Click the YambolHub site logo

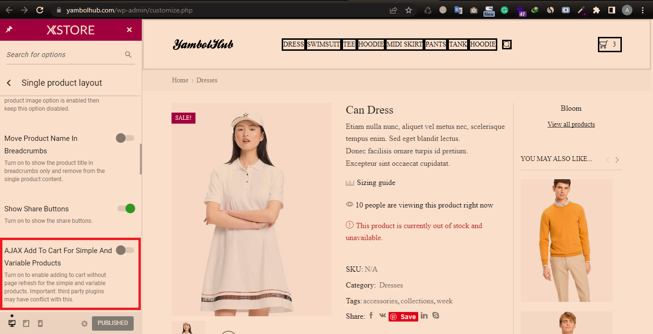(203, 45)
